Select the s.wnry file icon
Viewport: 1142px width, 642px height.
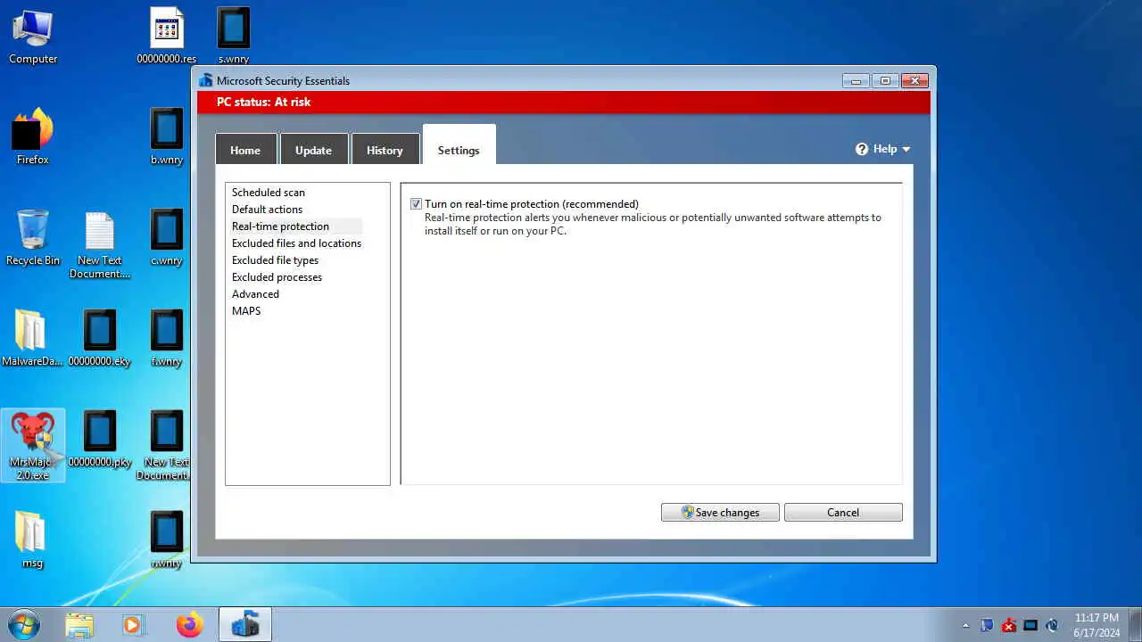(234, 37)
